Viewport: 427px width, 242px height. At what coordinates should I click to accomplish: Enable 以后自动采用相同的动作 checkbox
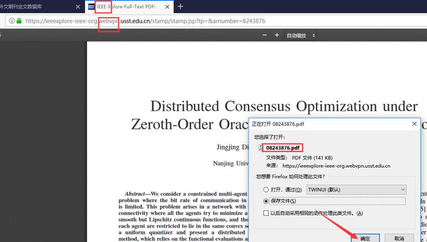point(266,213)
